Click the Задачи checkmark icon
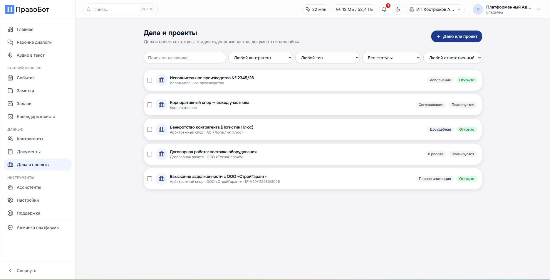 tap(10, 104)
